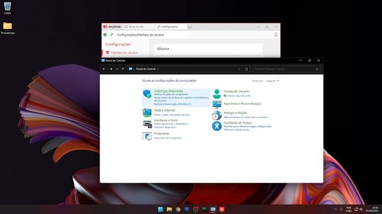This screenshot has width=382, height=214.
Task: Click Adicionar dispositivo link
Action: 165,127
